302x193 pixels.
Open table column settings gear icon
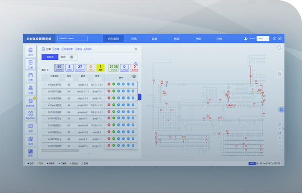pos(134,77)
